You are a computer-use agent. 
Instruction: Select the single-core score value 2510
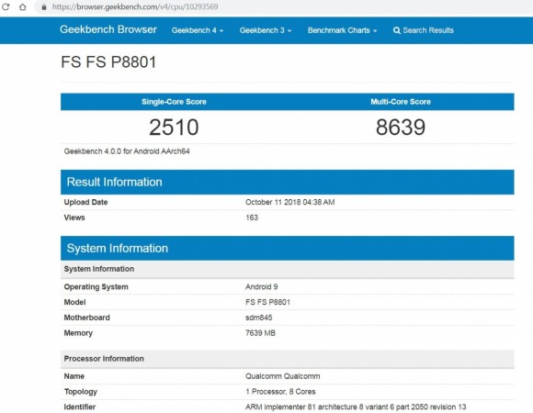pyautogui.click(x=174, y=128)
